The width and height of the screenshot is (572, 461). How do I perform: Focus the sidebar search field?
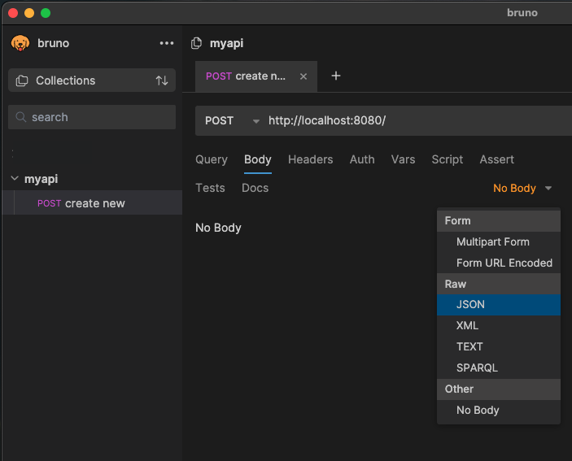pyautogui.click(x=92, y=117)
